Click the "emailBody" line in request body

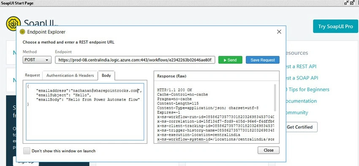[x=88, y=100]
